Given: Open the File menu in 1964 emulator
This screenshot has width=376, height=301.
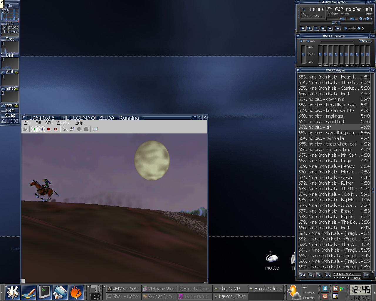Looking at the screenshot, I should (x=27, y=123).
